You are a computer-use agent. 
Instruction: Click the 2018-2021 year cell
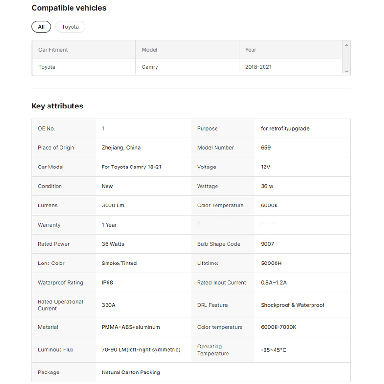[258, 67]
